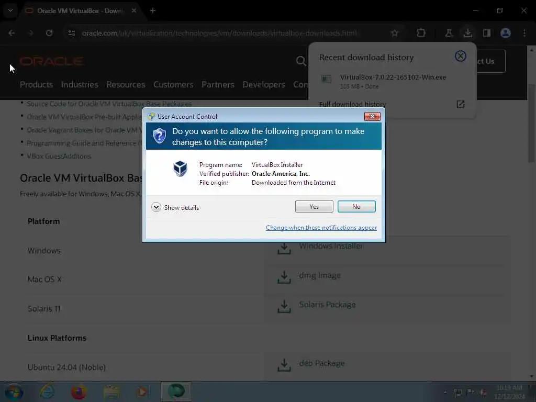Open Chrome Labs flask icon
This screenshot has width=536, height=402.
point(449,33)
